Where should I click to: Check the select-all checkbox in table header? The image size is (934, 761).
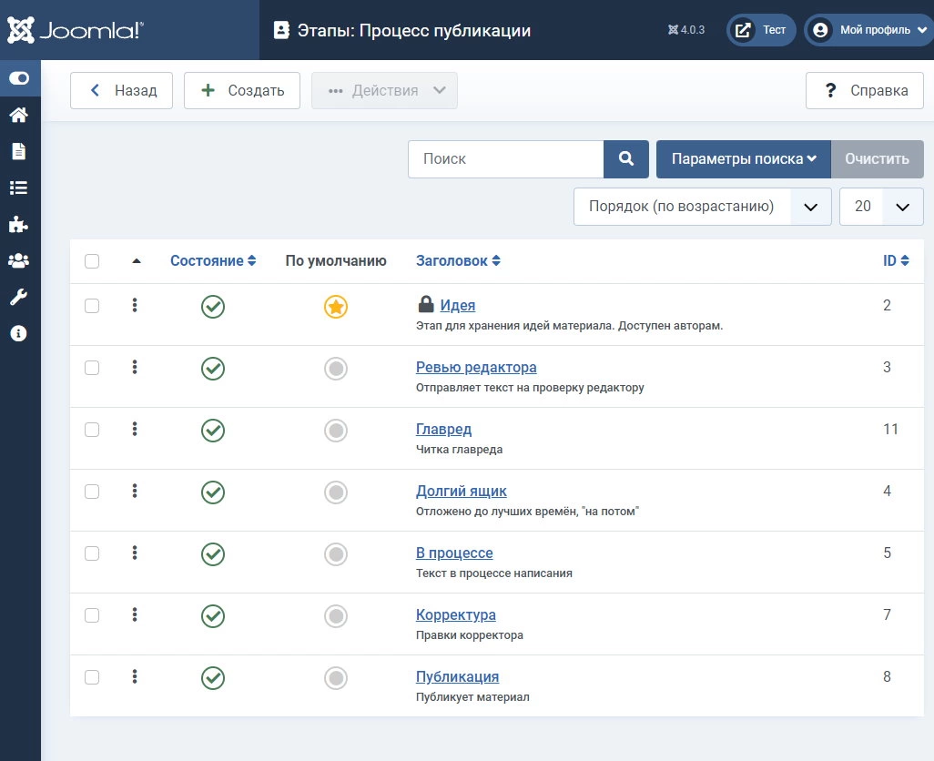[x=92, y=261]
